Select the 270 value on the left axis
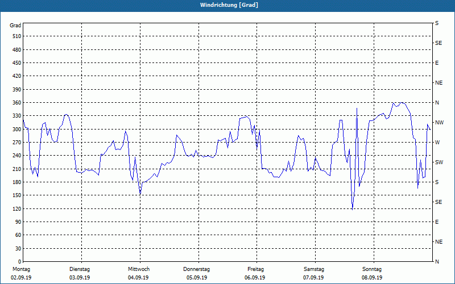The height and width of the screenshot is (284, 455). pyautogui.click(x=17, y=143)
